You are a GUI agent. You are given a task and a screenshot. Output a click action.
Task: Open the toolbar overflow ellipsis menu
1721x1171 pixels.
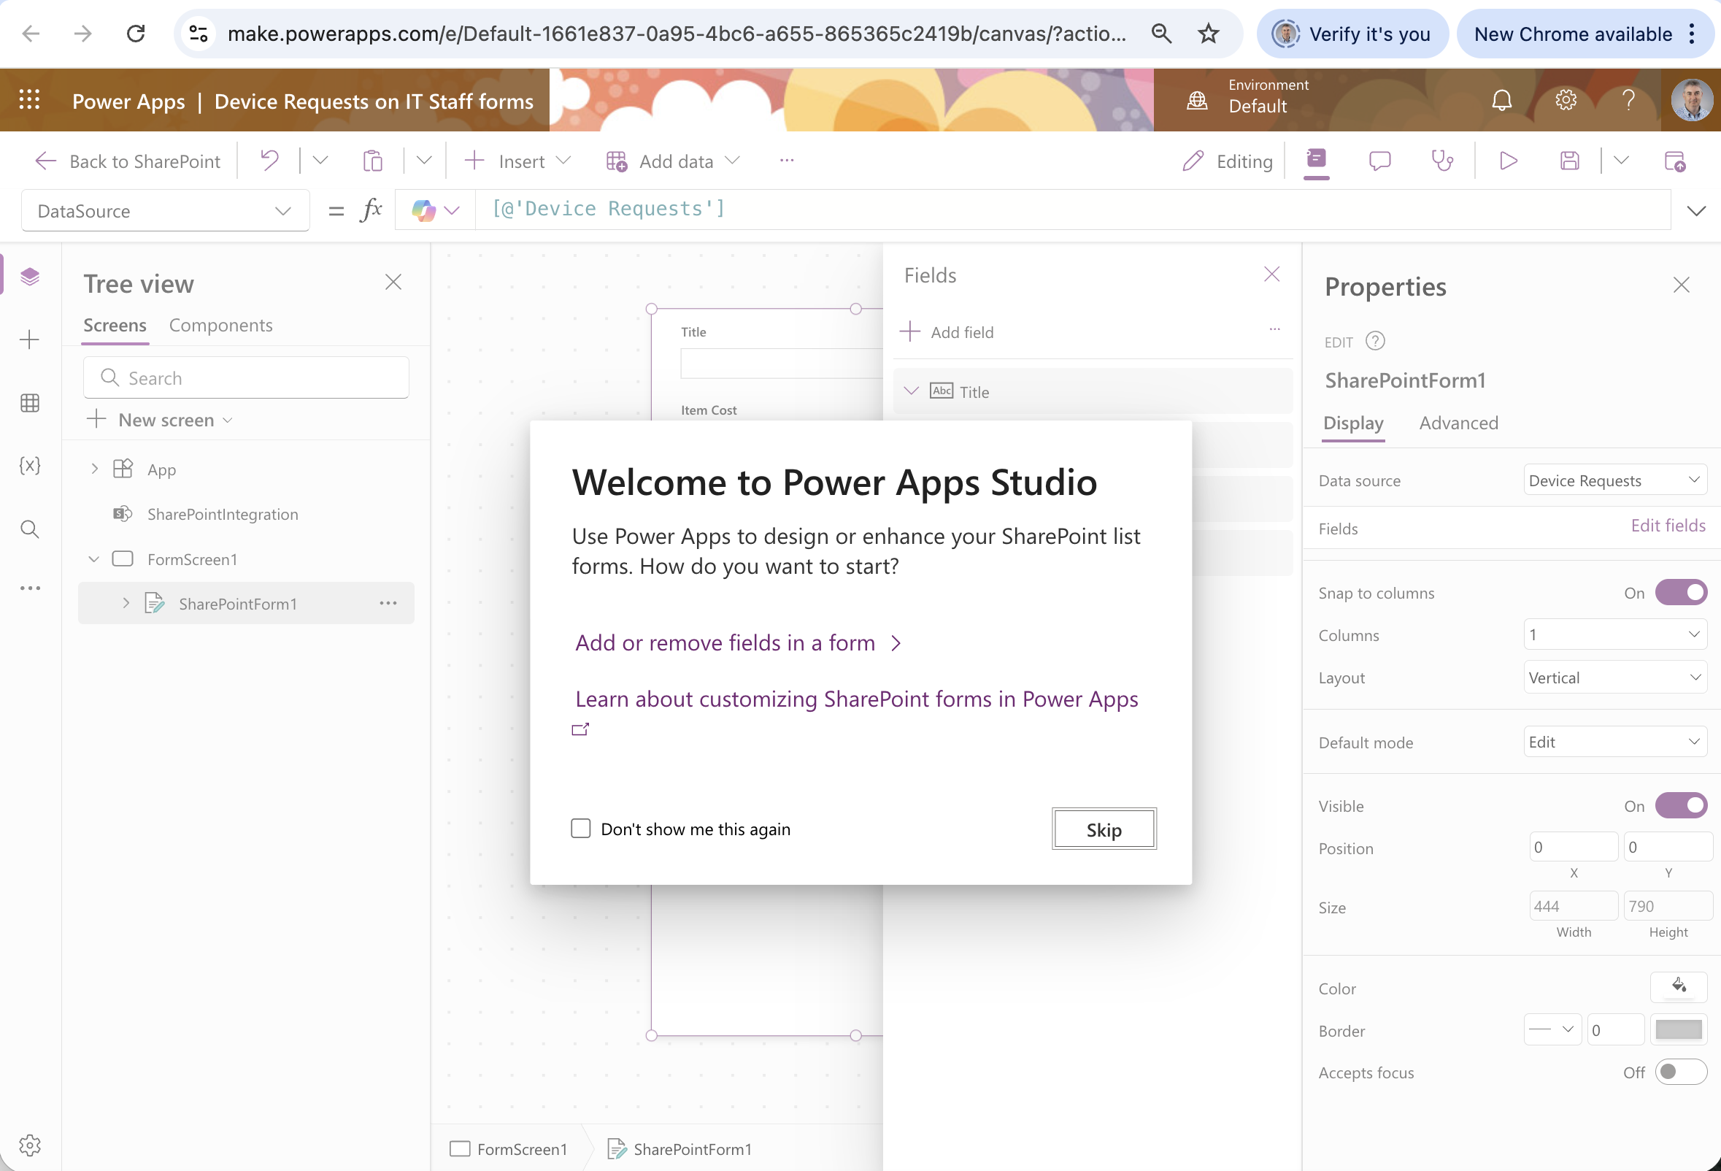tap(787, 161)
